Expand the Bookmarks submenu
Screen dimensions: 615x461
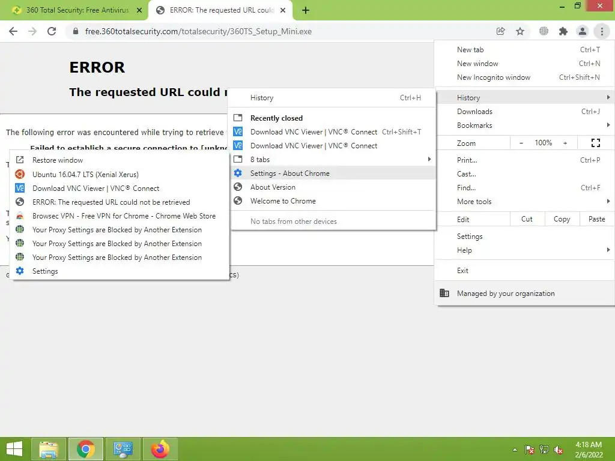pyautogui.click(x=524, y=125)
